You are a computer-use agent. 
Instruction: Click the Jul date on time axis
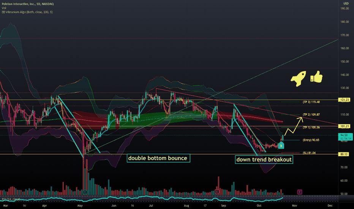point(151,206)
